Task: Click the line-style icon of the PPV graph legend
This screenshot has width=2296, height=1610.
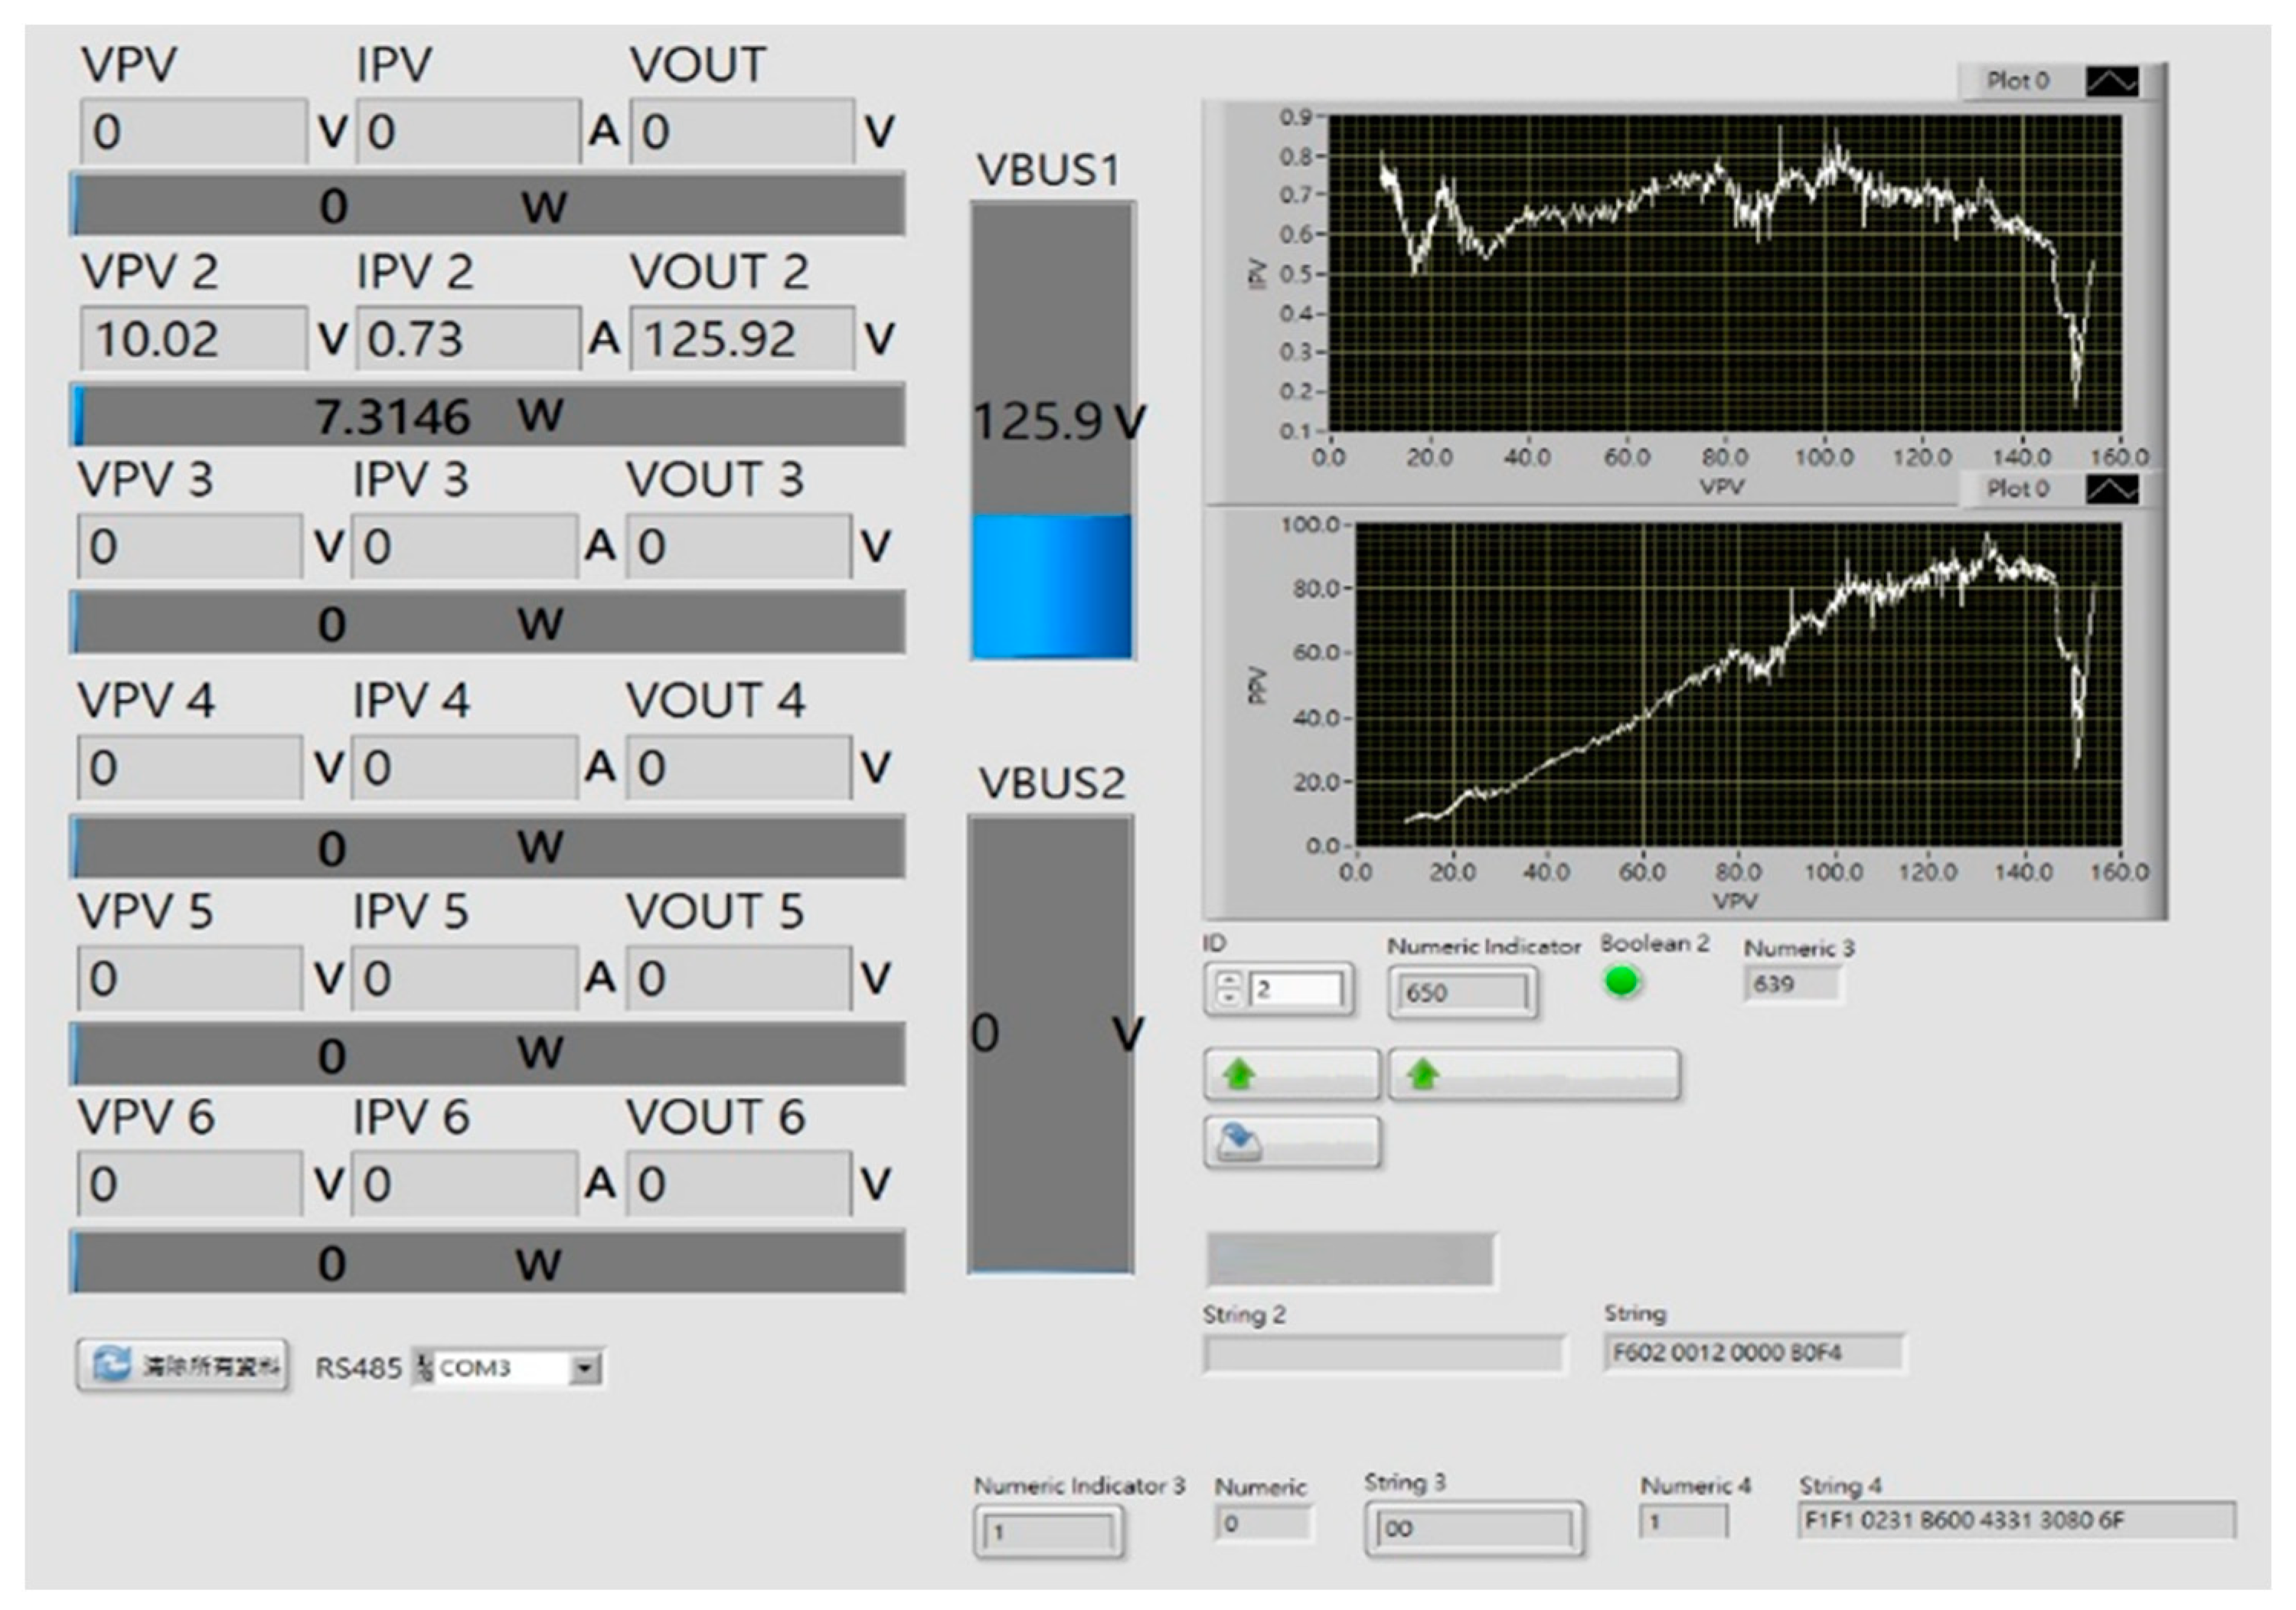Action: pyautogui.click(x=2112, y=489)
